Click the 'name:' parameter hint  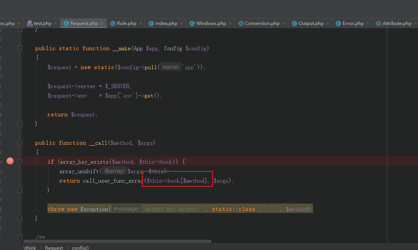click(171, 67)
